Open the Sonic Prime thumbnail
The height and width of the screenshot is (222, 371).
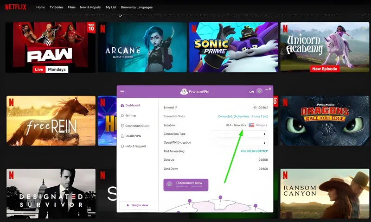pyautogui.click(x=234, y=47)
